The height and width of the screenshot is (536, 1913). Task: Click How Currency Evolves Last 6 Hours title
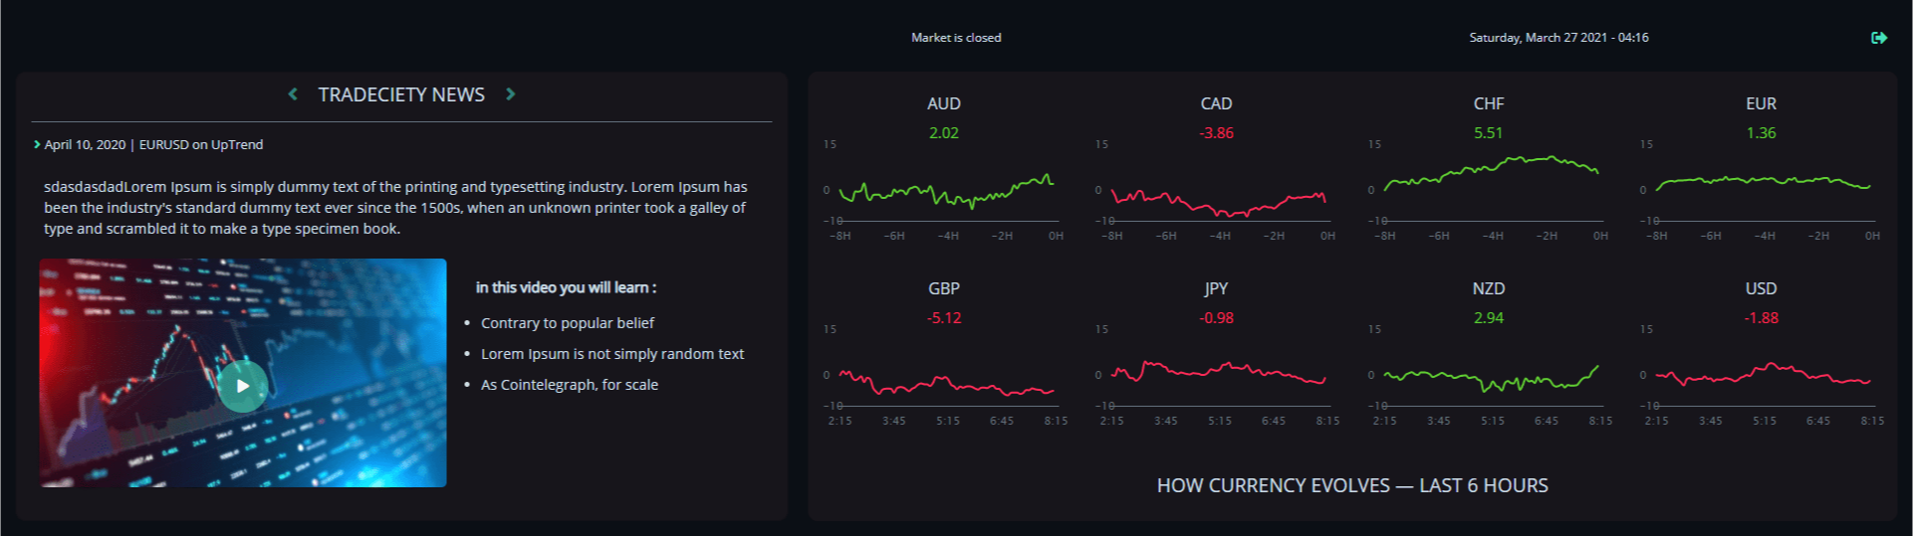pyautogui.click(x=1352, y=485)
